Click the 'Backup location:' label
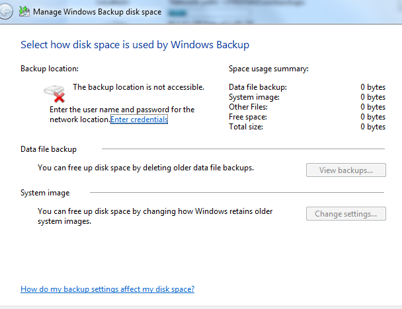Viewport: 402px width, 309px height. (x=50, y=69)
